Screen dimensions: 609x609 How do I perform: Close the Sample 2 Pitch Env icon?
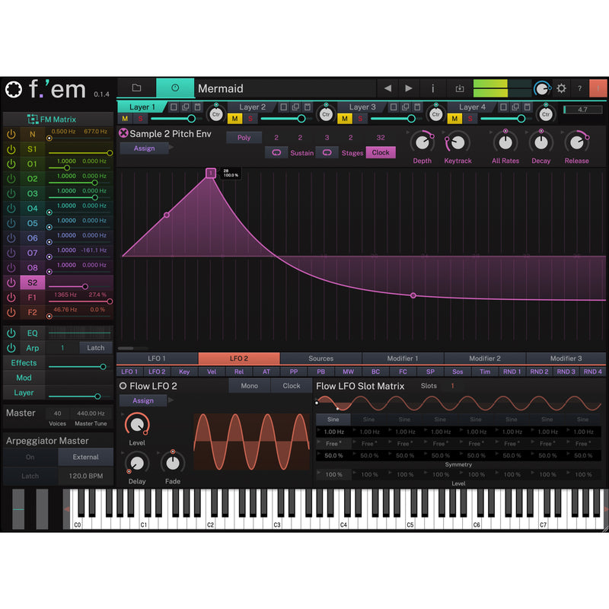click(123, 134)
